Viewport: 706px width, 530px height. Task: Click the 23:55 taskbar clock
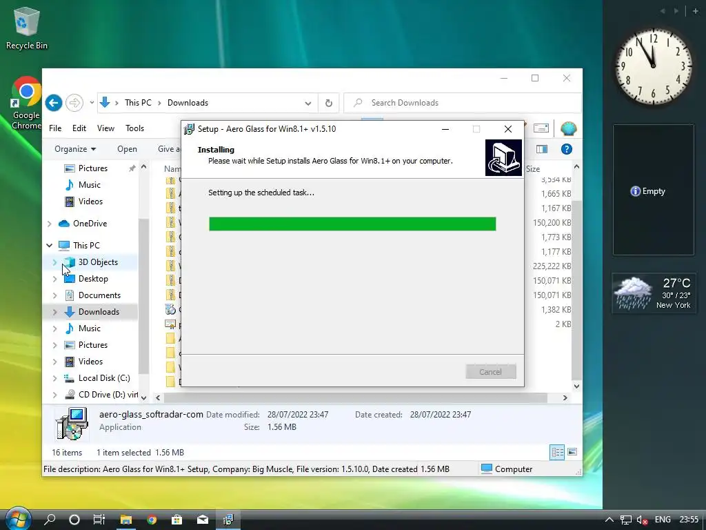[689, 520]
